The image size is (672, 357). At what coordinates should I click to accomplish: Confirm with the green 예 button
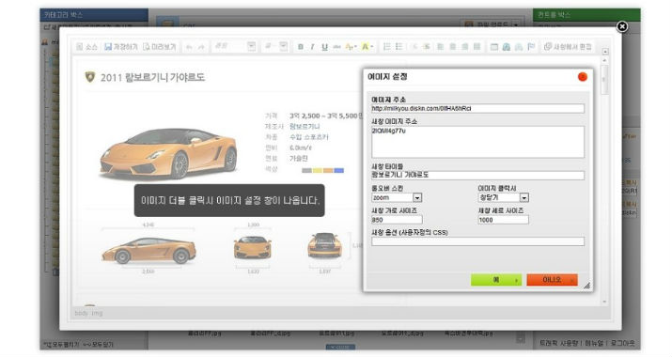click(496, 280)
